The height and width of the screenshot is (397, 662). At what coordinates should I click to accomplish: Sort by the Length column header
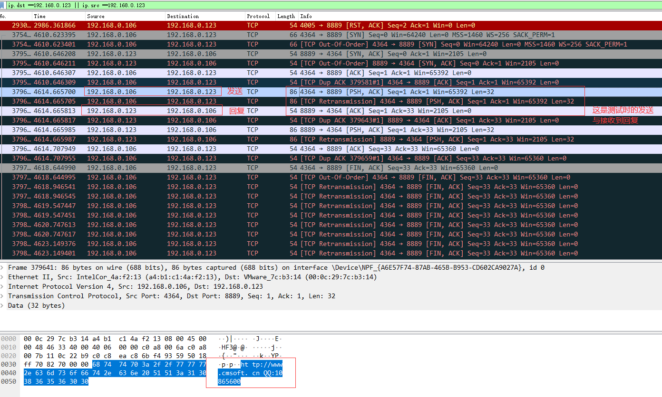click(287, 16)
